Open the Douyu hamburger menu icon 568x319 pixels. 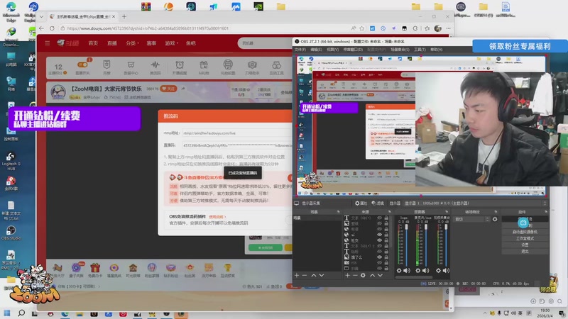[x=47, y=43]
